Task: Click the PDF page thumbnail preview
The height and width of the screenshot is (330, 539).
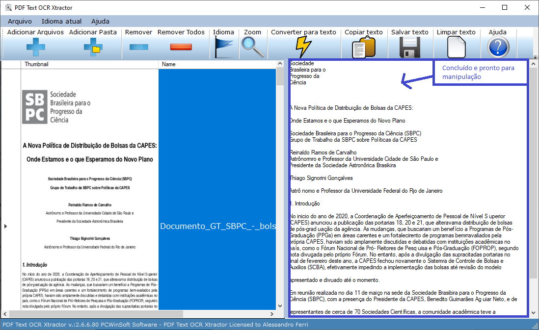Action: click(x=90, y=190)
